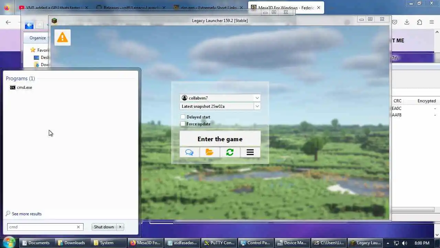This screenshot has width=440, height=248.
Task: Expand the Latest snapshot 25w02a version dropdown
Action: point(257,106)
